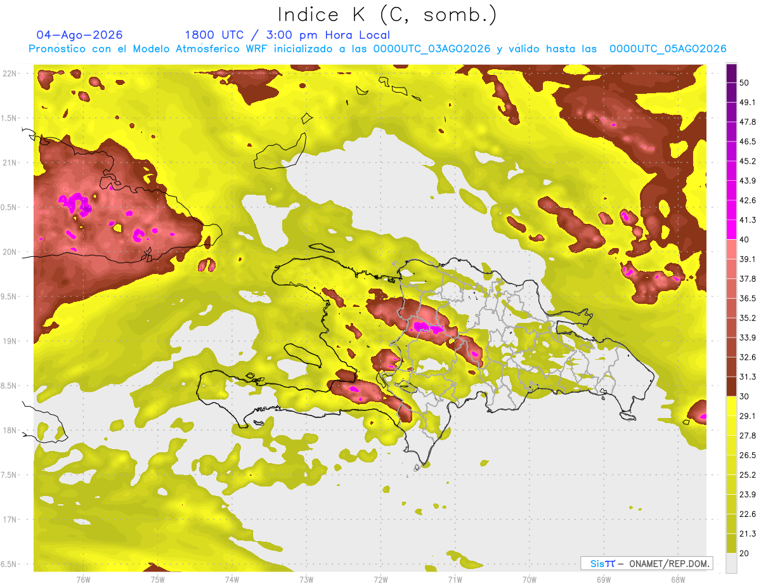
Task: Select the olive colorbar segment between 20 and 21.3
Action: (x=731, y=544)
